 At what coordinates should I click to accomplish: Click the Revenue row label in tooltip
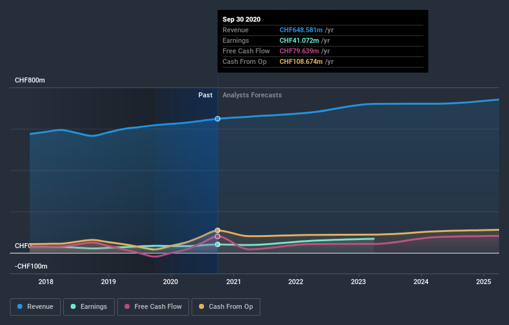click(x=236, y=30)
